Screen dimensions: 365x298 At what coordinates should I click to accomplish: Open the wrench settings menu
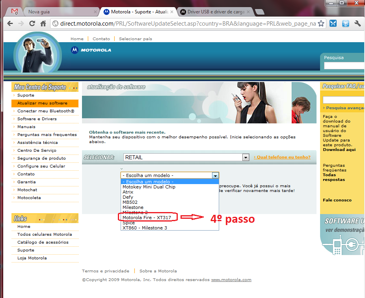tap(358, 24)
